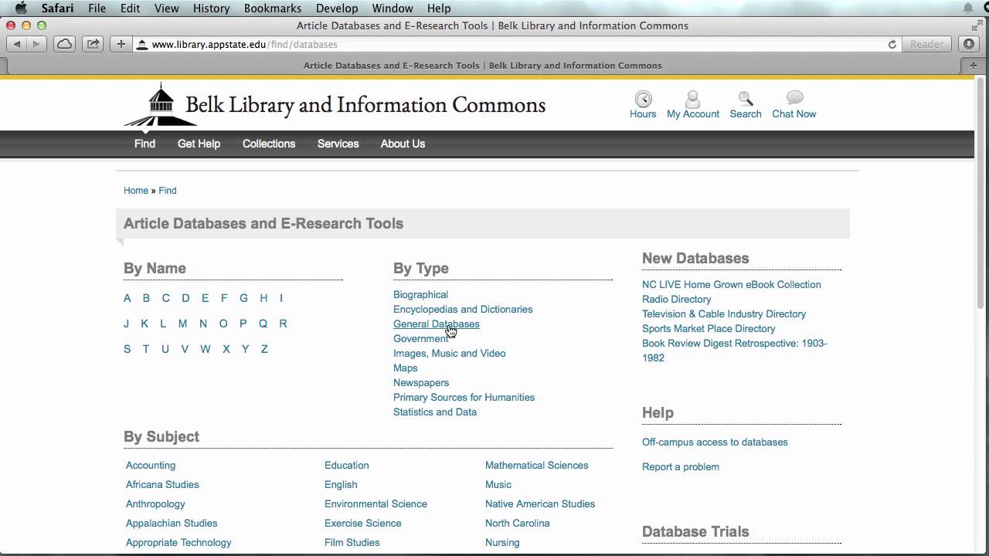Open Statistics and Data link

pyautogui.click(x=435, y=412)
